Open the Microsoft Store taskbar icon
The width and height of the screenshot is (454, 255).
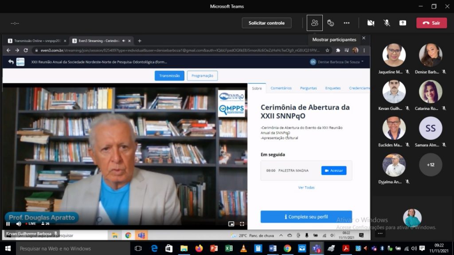click(169, 249)
